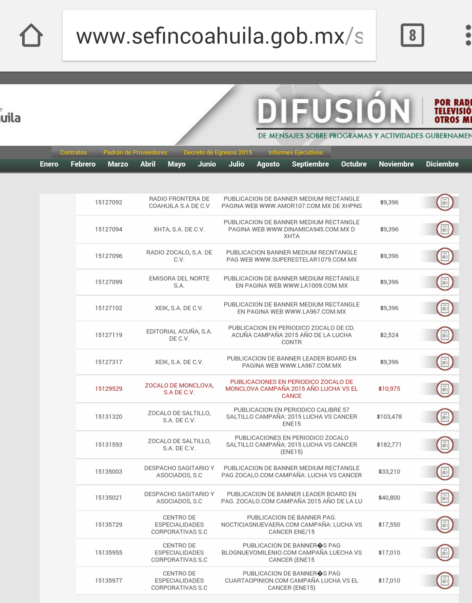Choose Septiembre in the month bar
Screen dimensions: 472x603
click(310, 164)
